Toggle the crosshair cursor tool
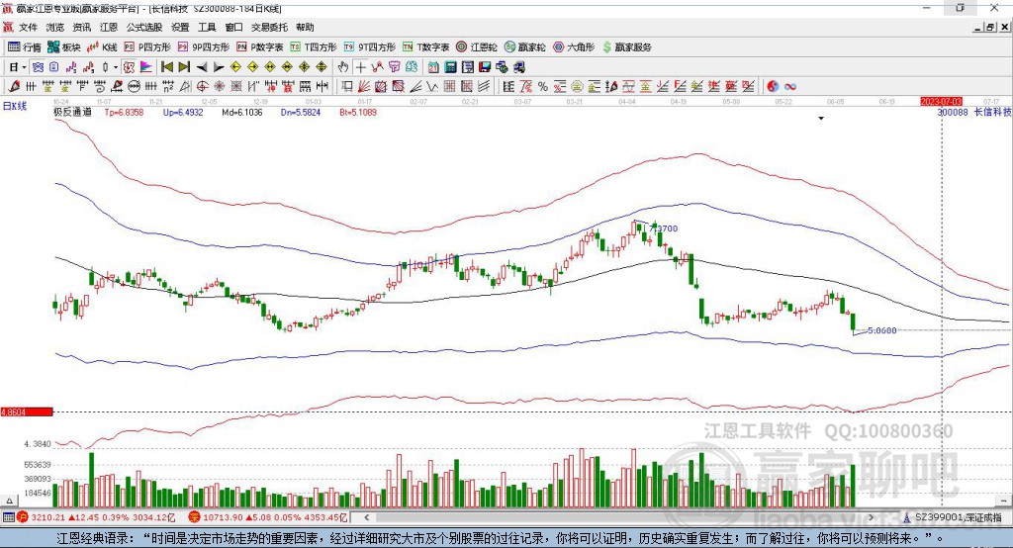Viewport: 1013px width, 548px height. tap(360, 67)
